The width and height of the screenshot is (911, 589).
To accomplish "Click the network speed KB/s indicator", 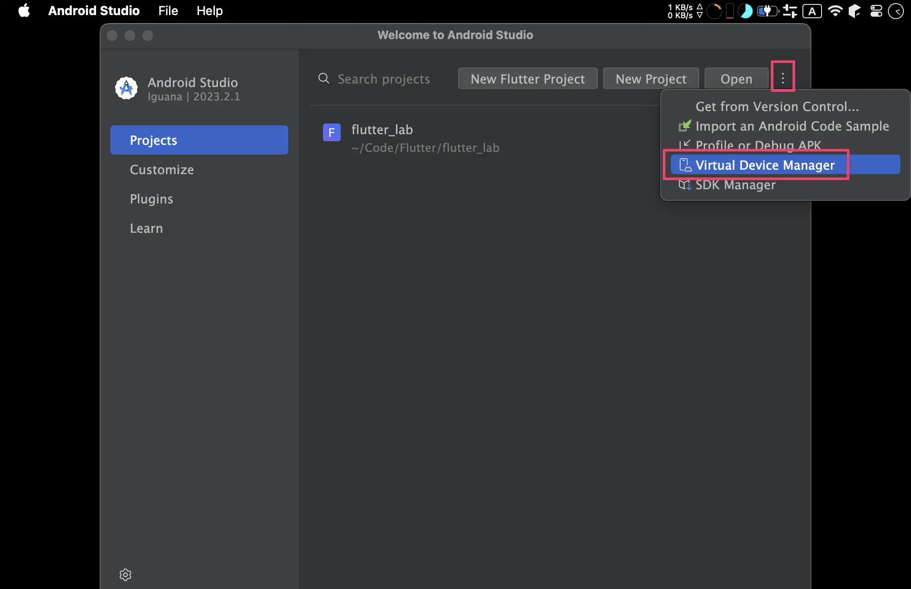I will point(685,11).
